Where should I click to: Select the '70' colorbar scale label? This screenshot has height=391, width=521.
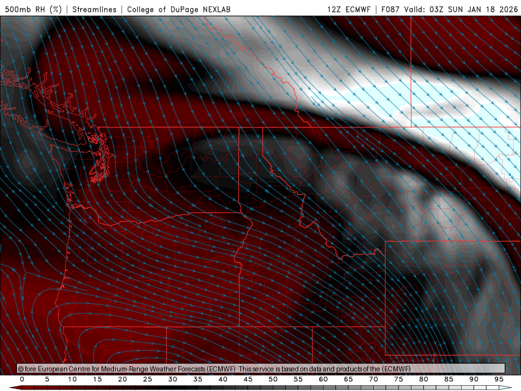point(373,379)
